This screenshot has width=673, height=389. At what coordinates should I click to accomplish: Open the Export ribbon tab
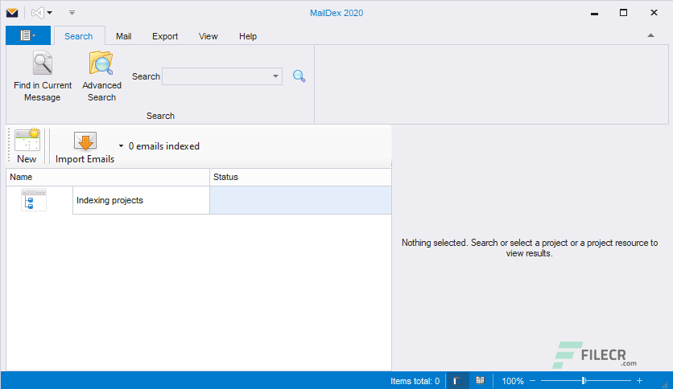click(x=165, y=36)
